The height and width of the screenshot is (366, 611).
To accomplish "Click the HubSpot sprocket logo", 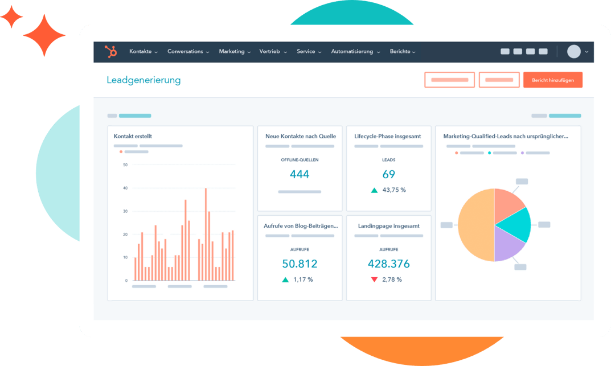I will pyautogui.click(x=110, y=52).
